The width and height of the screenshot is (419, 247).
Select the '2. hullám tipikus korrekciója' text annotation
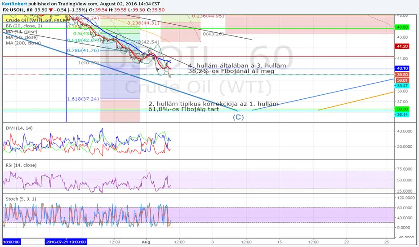click(x=214, y=106)
